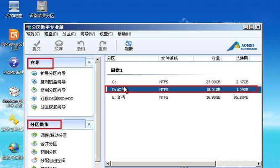Sort by the 已使用 column header

click(x=236, y=58)
